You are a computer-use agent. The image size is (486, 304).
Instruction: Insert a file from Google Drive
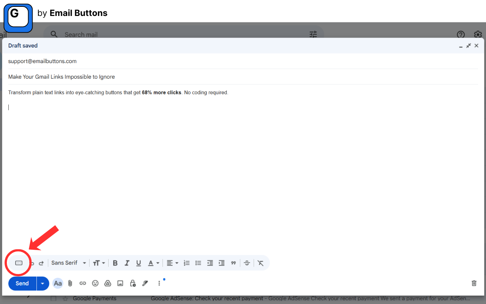pos(107,283)
